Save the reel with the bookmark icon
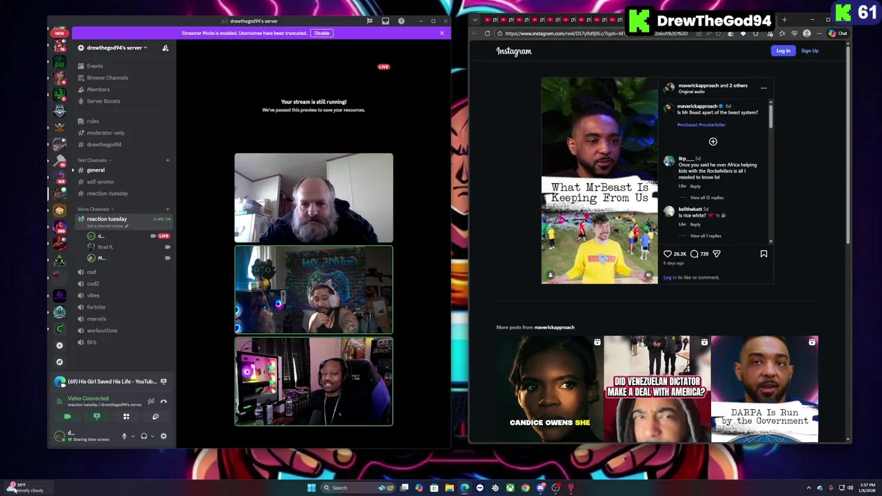The height and width of the screenshot is (496, 882). [763, 254]
